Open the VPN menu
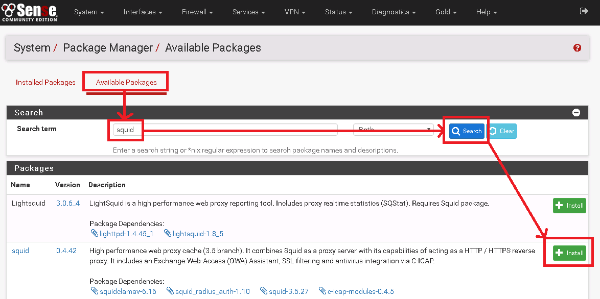 tap(295, 12)
